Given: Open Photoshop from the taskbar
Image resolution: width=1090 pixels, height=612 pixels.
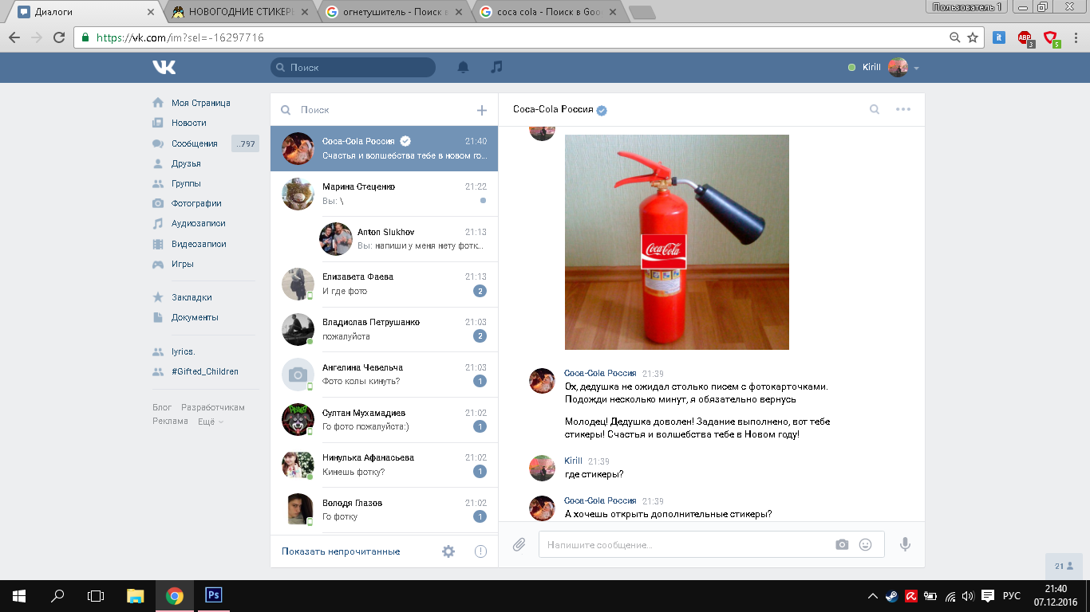Looking at the screenshot, I should point(213,595).
